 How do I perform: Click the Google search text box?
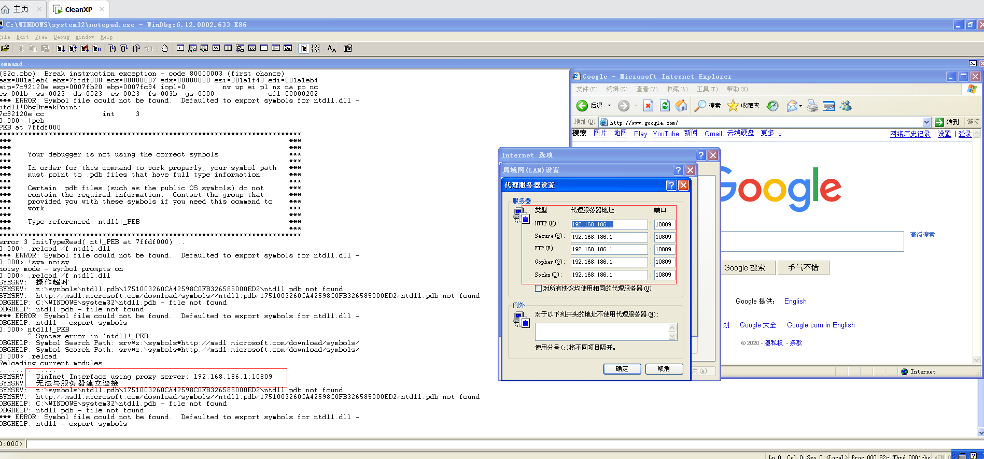(812, 241)
